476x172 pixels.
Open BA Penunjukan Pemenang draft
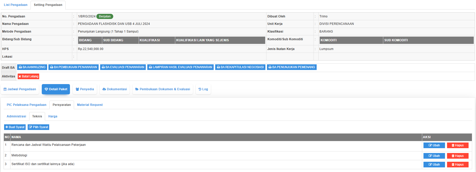click(x=292, y=67)
